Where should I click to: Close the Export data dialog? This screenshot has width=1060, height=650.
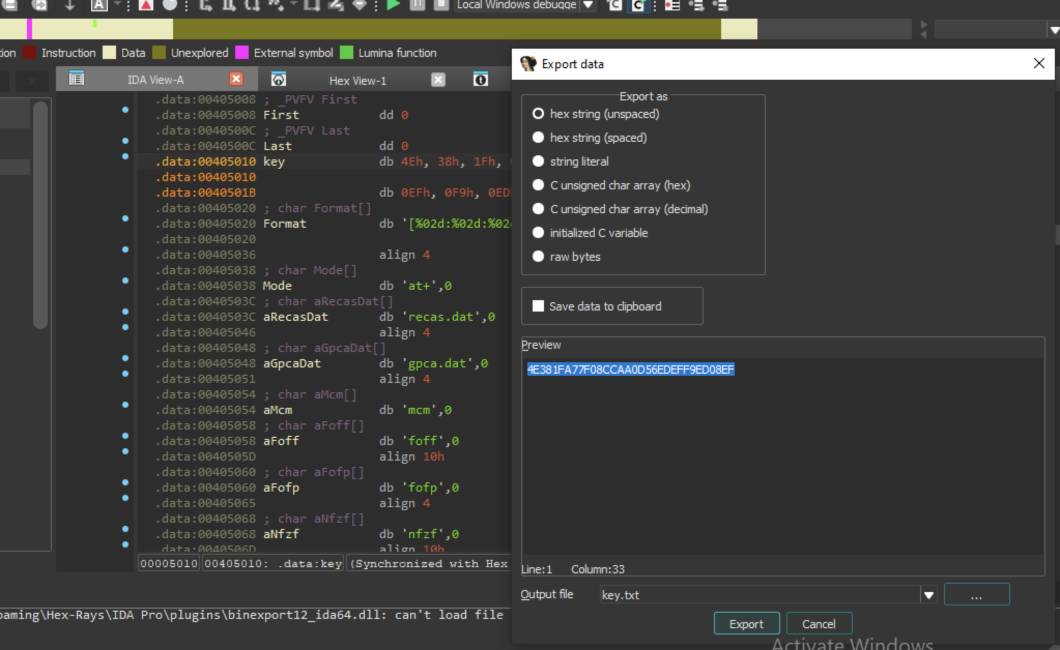(x=1039, y=63)
